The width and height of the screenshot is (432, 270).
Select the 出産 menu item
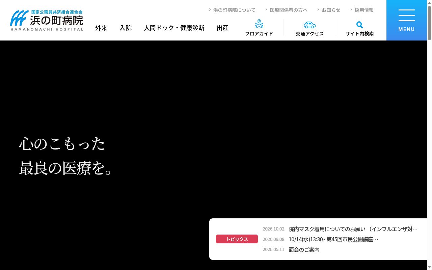point(223,28)
